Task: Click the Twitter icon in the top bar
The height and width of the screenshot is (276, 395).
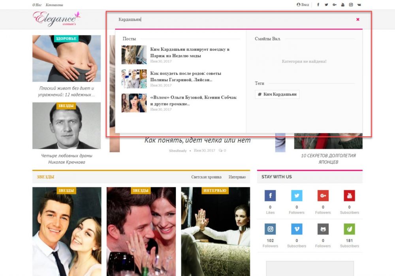Action: tap(326, 5)
